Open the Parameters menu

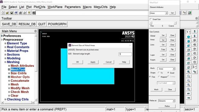point(72,7)
